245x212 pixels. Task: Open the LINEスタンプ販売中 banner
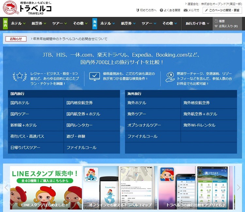point(46,188)
